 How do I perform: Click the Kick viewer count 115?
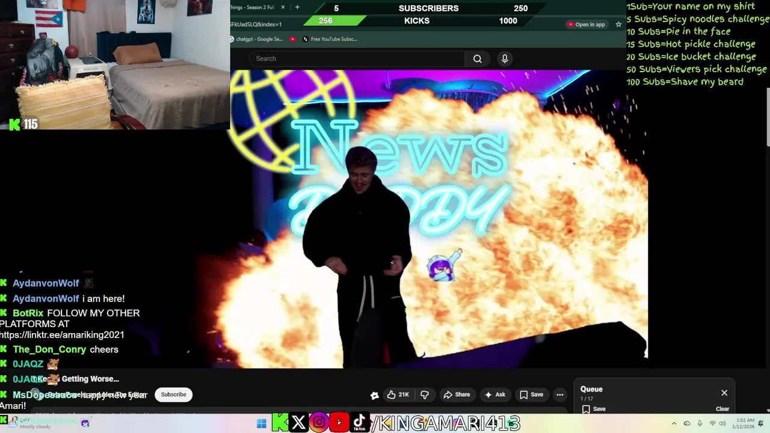coord(23,124)
